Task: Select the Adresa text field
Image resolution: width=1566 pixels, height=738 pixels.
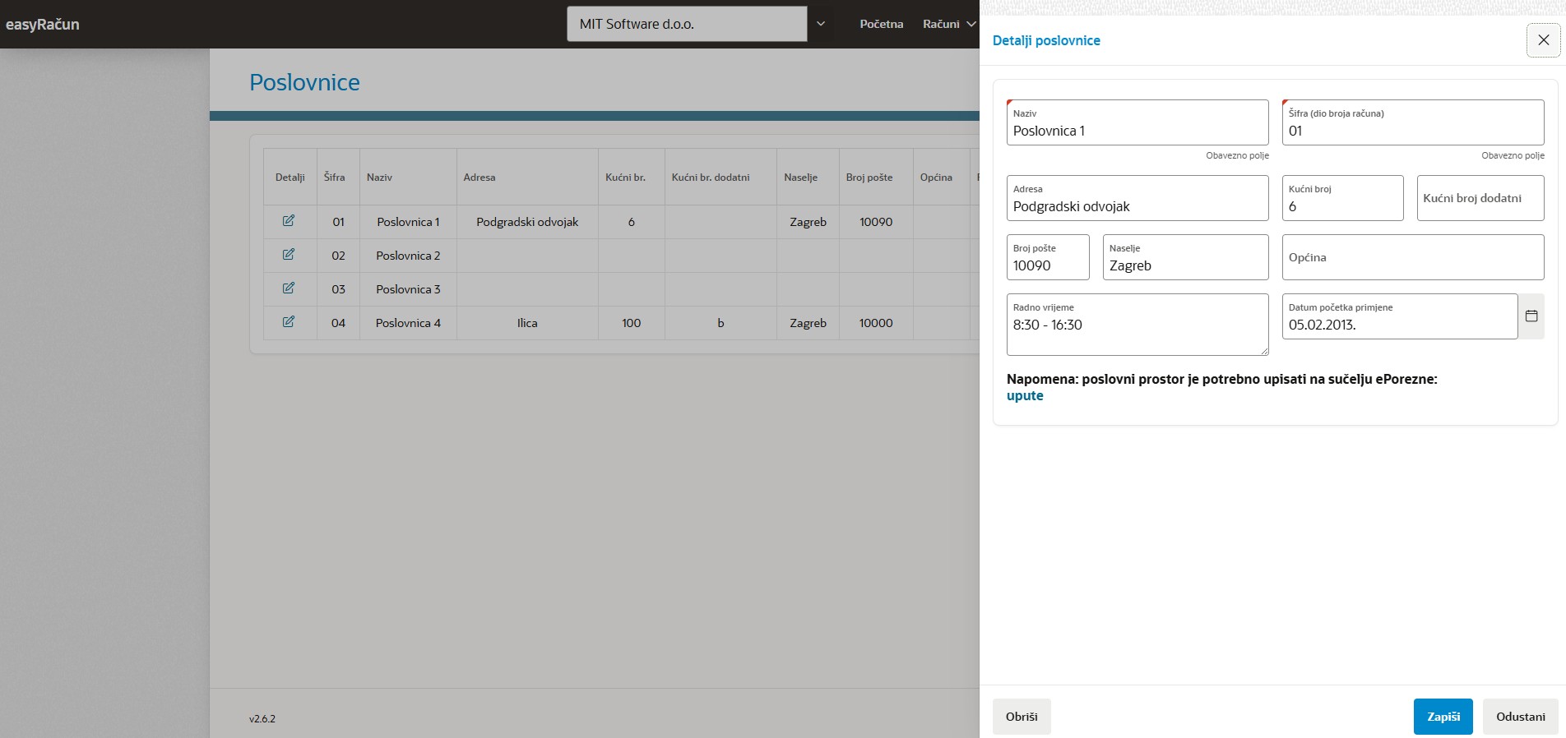Action: coord(1137,207)
